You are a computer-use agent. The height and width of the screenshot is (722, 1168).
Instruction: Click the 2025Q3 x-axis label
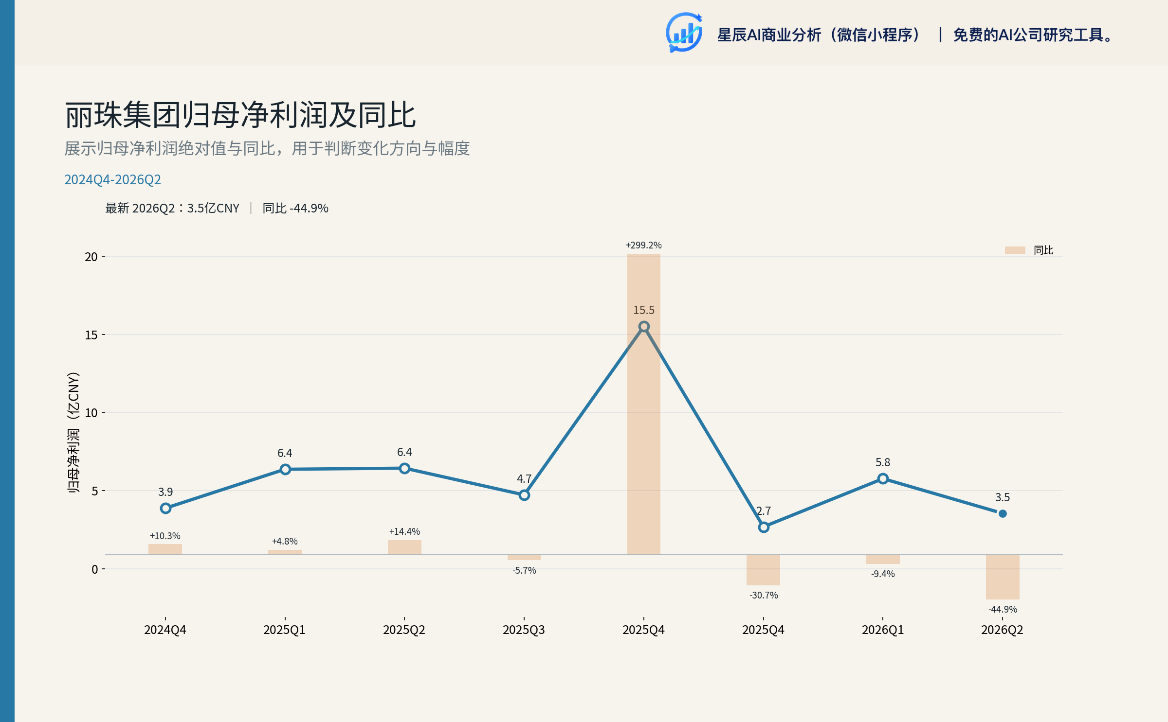(x=524, y=630)
